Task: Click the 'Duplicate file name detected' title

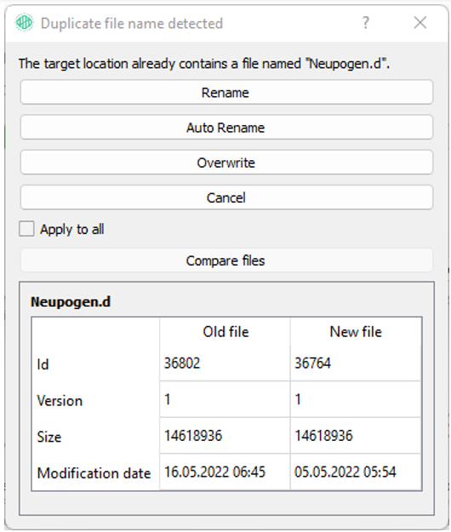Action: pos(132,24)
